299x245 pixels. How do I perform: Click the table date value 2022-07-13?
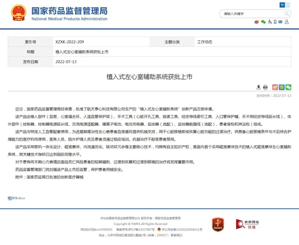coord(66,62)
